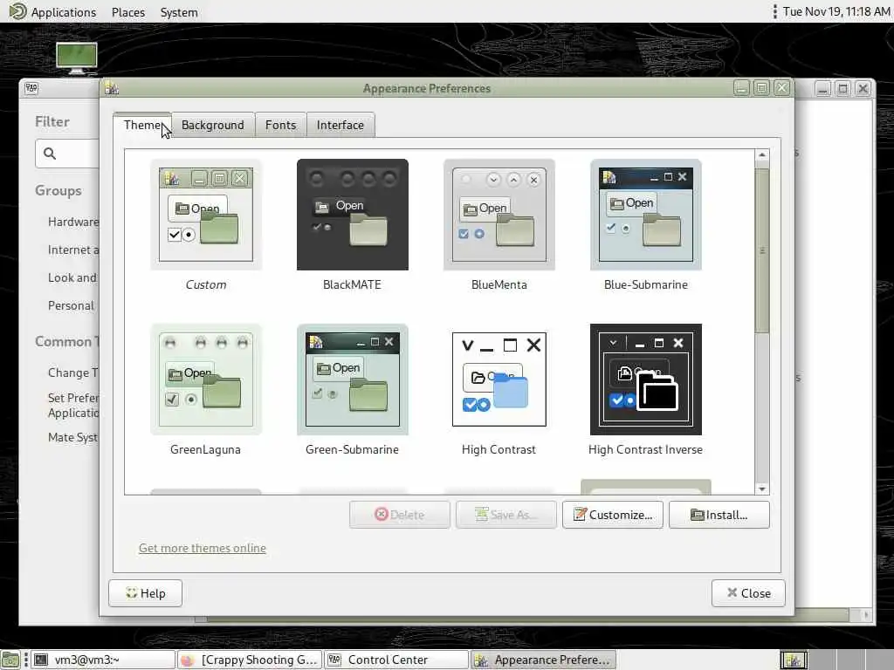Screen dimensions: 894x670
Task: Click the show desktop icon in bottom panel
Action: (10, 660)
